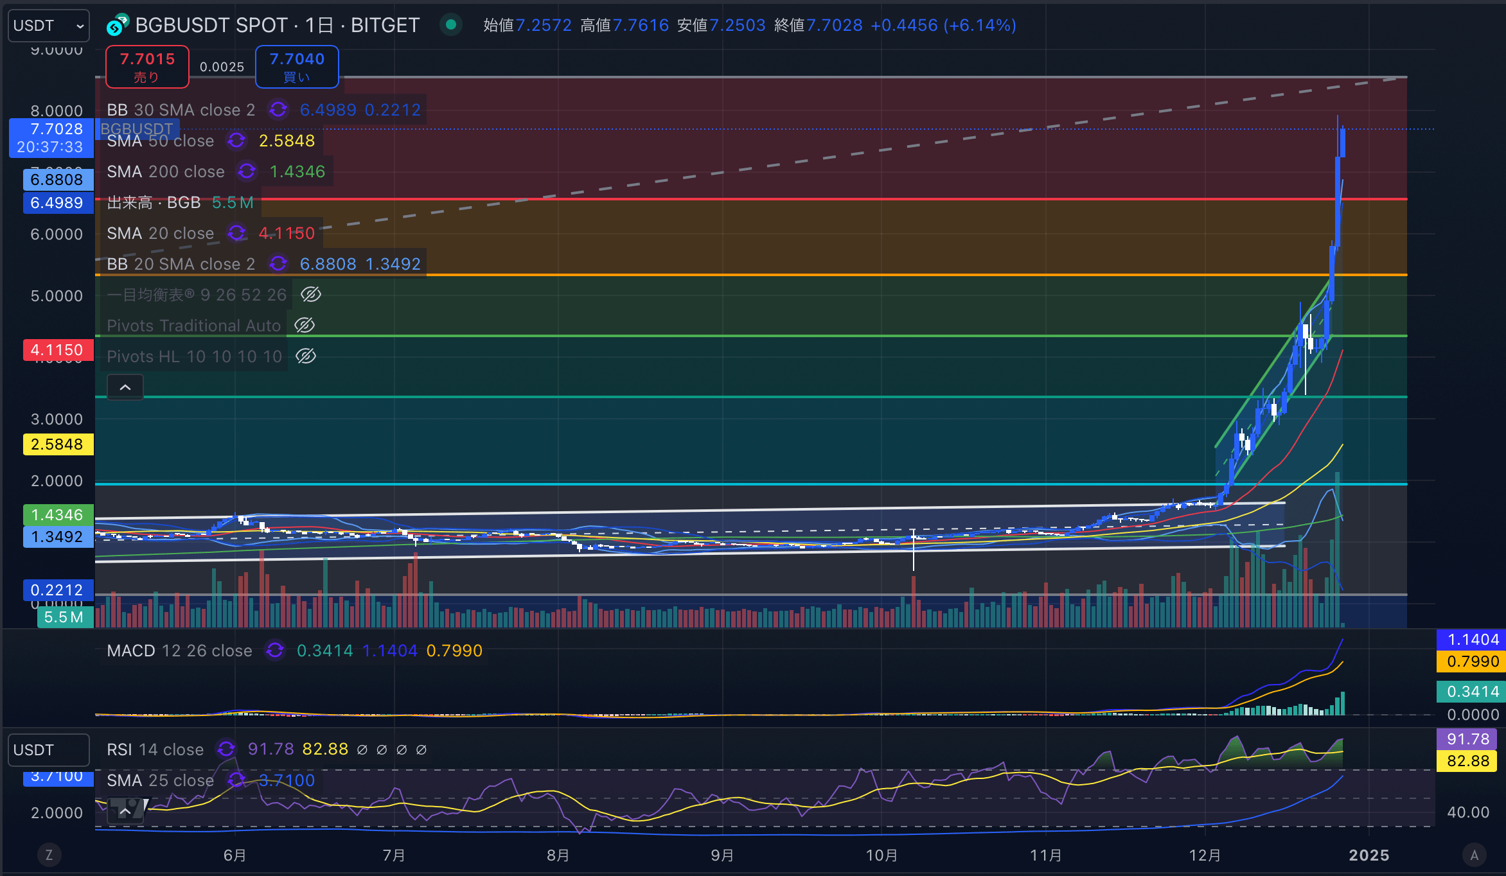Show the Pivots HL indicator
This screenshot has height=876, width=1506.
pyautogui.click(x=306, y=356)
